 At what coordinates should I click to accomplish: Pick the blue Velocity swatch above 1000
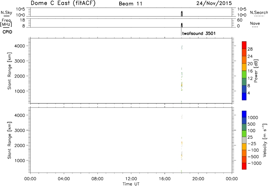coord(244,114)
